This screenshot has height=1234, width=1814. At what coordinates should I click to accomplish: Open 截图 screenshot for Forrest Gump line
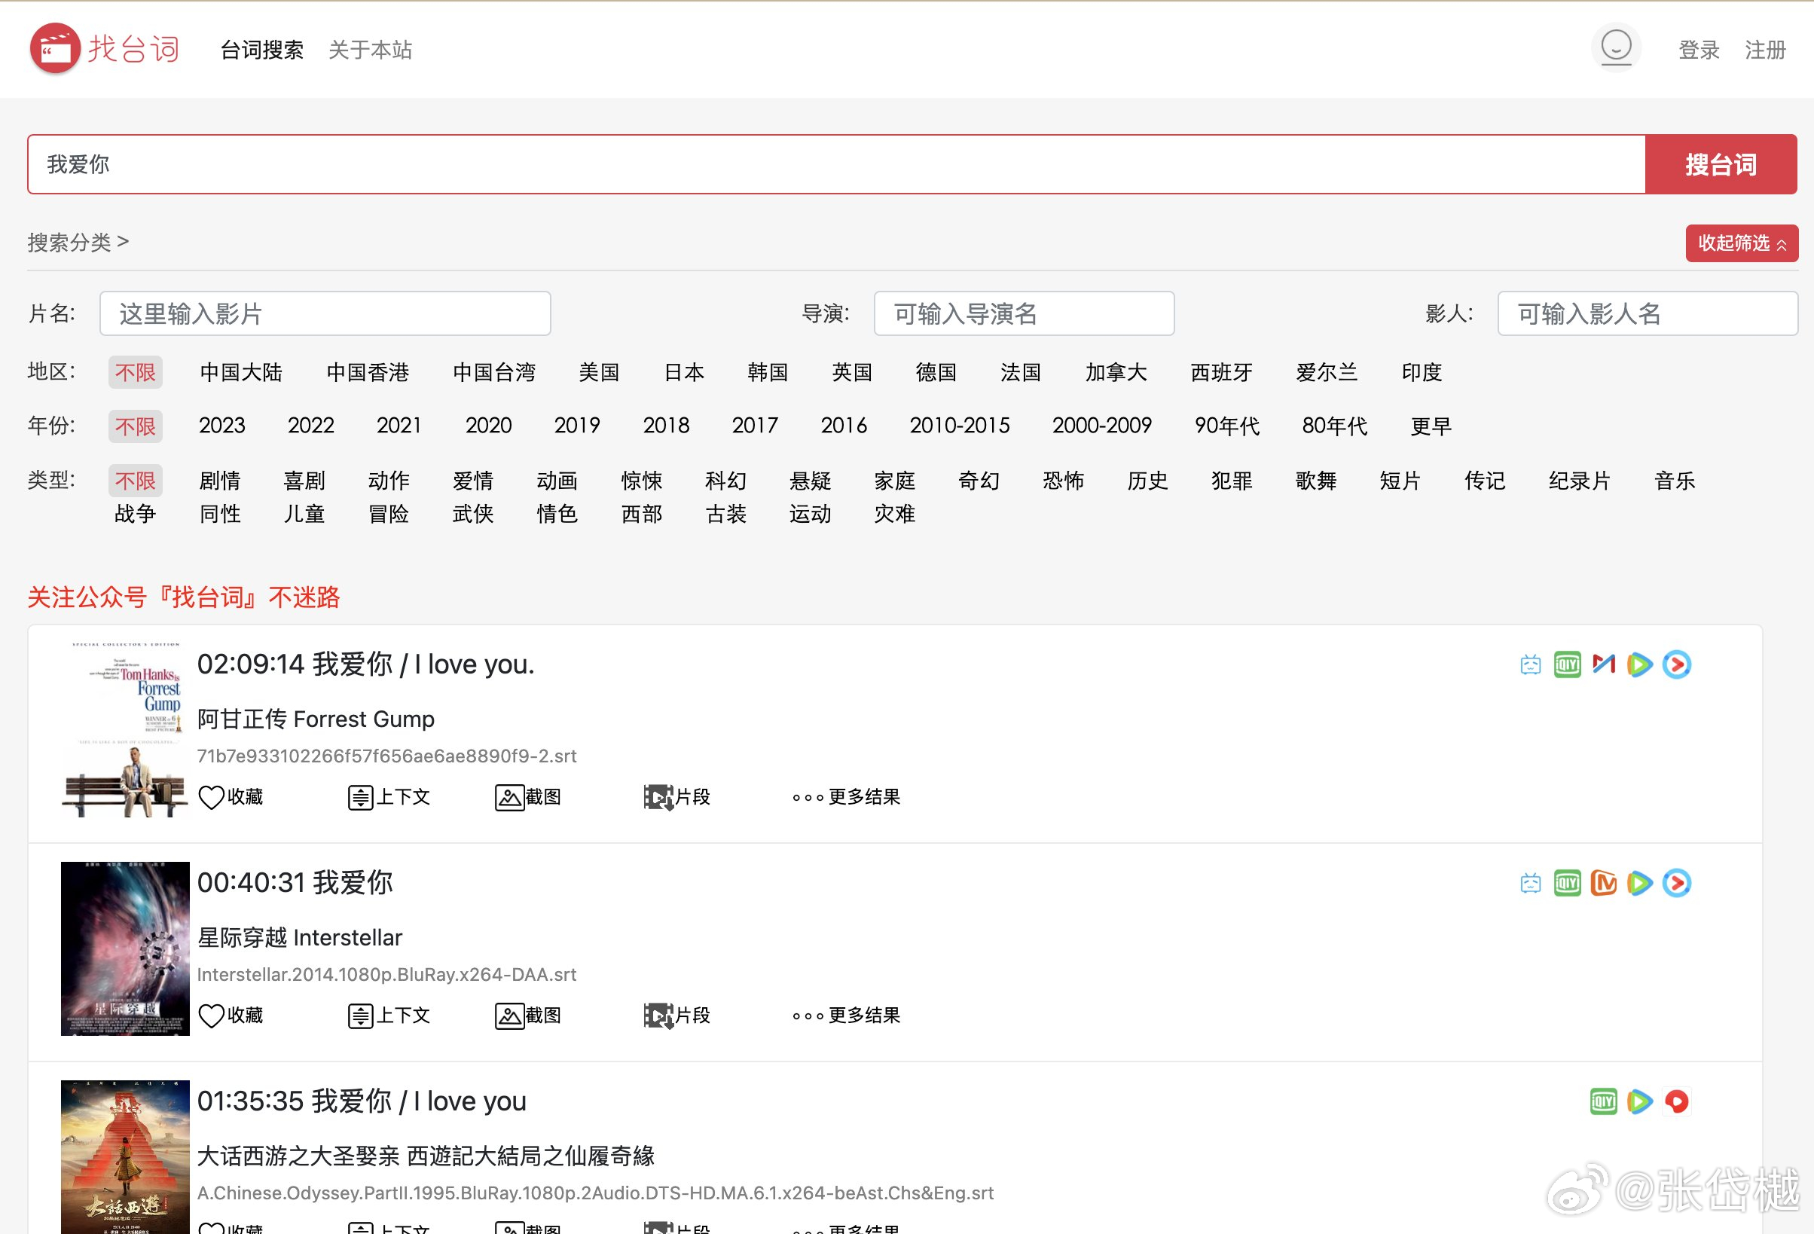click(528, 797)
